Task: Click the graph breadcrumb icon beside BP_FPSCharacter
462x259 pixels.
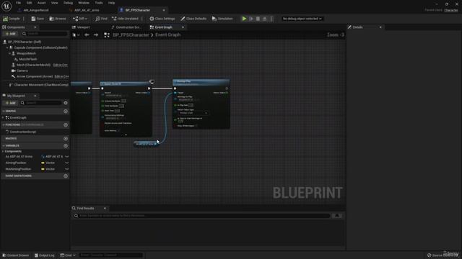Action: [x=107, y=35]
